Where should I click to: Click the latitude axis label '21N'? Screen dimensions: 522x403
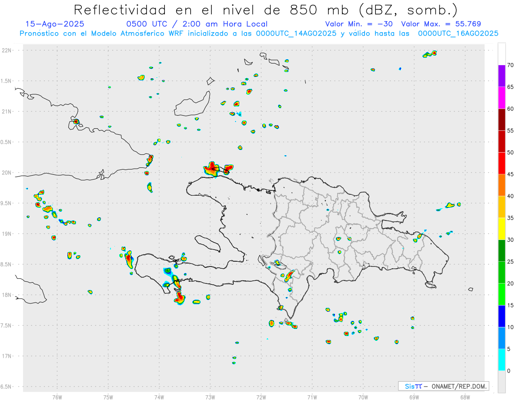point(7,112)
